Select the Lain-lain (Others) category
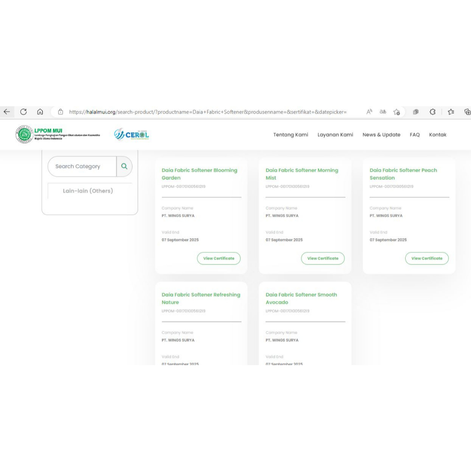This screenshot has width=471, height=471. (88, 191)
